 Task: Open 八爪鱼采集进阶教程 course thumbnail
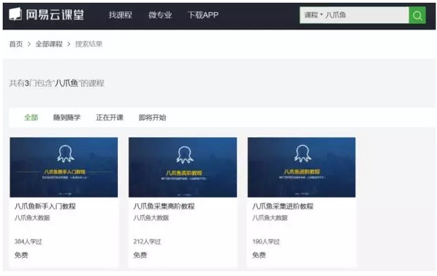click(301, 167)
